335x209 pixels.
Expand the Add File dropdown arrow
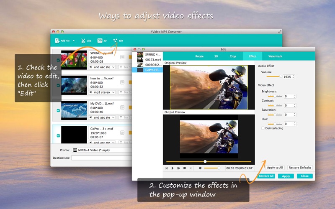74,41
